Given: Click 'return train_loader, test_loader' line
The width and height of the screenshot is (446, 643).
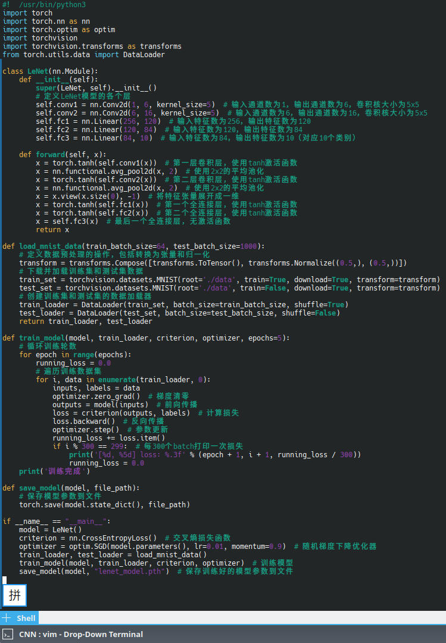Looking at the screenshot, I should tap(86, 321).
